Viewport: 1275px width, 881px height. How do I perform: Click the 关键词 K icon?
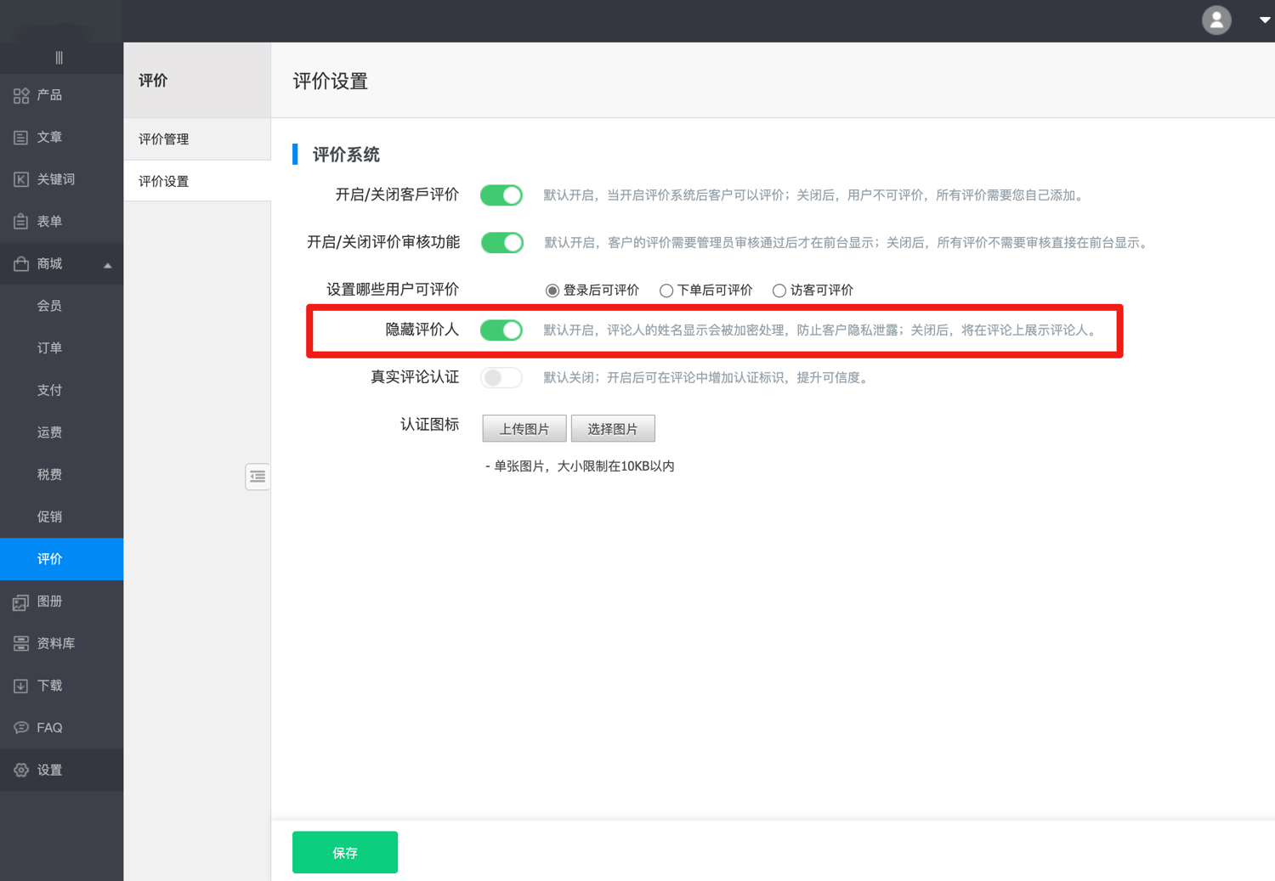21,179
